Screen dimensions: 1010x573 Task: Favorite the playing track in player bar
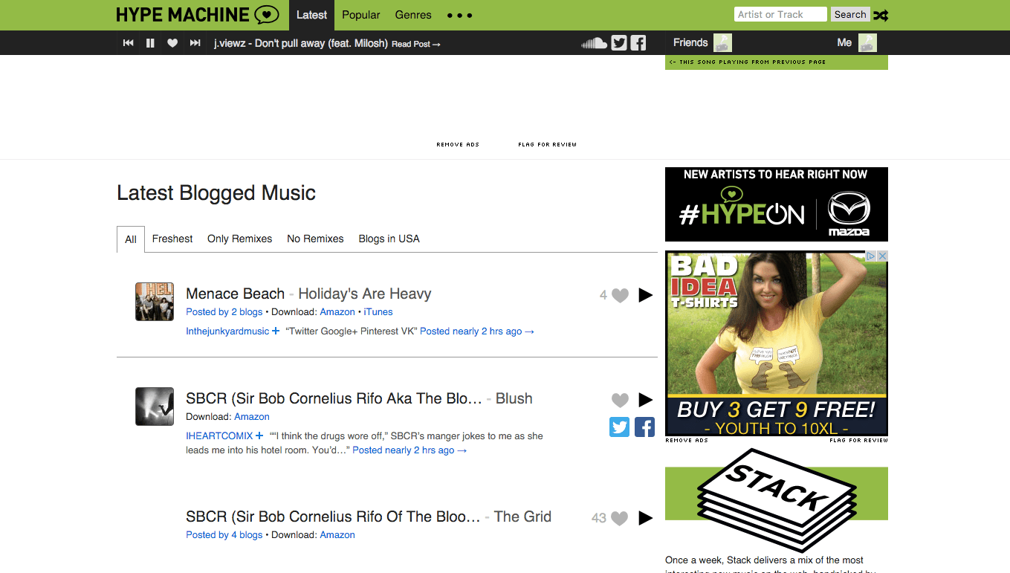(x=172, y=43)
